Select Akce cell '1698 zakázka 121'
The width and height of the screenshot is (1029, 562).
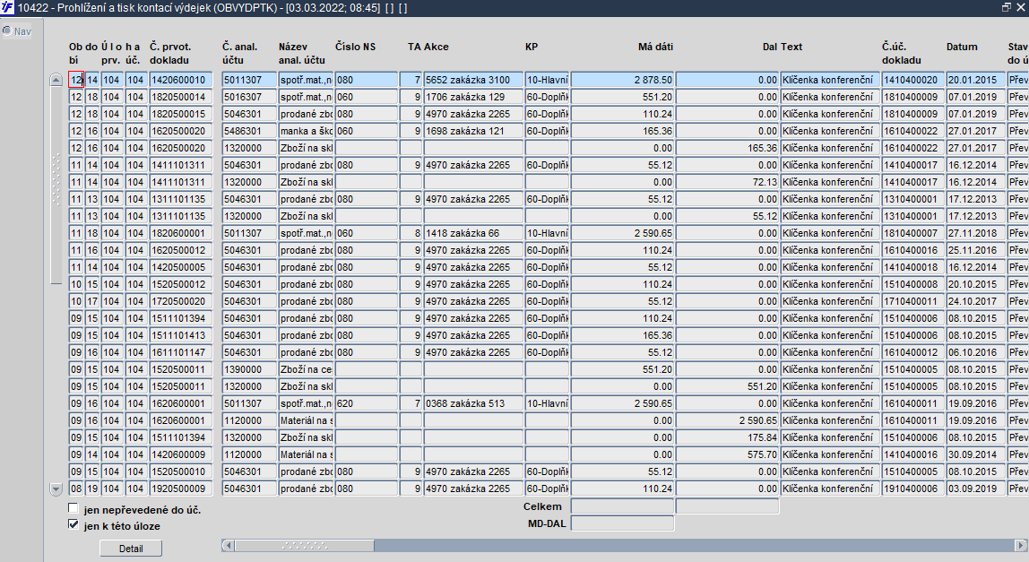[473, 131]
